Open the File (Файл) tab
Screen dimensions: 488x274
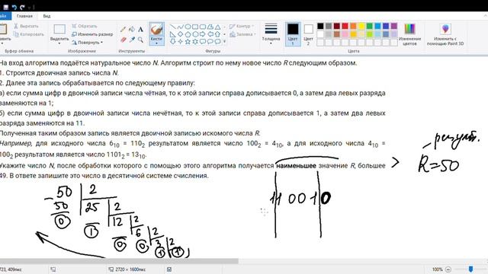(x=5, y=16)
